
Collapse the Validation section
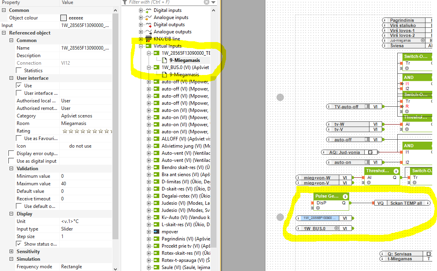click(x=11, y=169)
